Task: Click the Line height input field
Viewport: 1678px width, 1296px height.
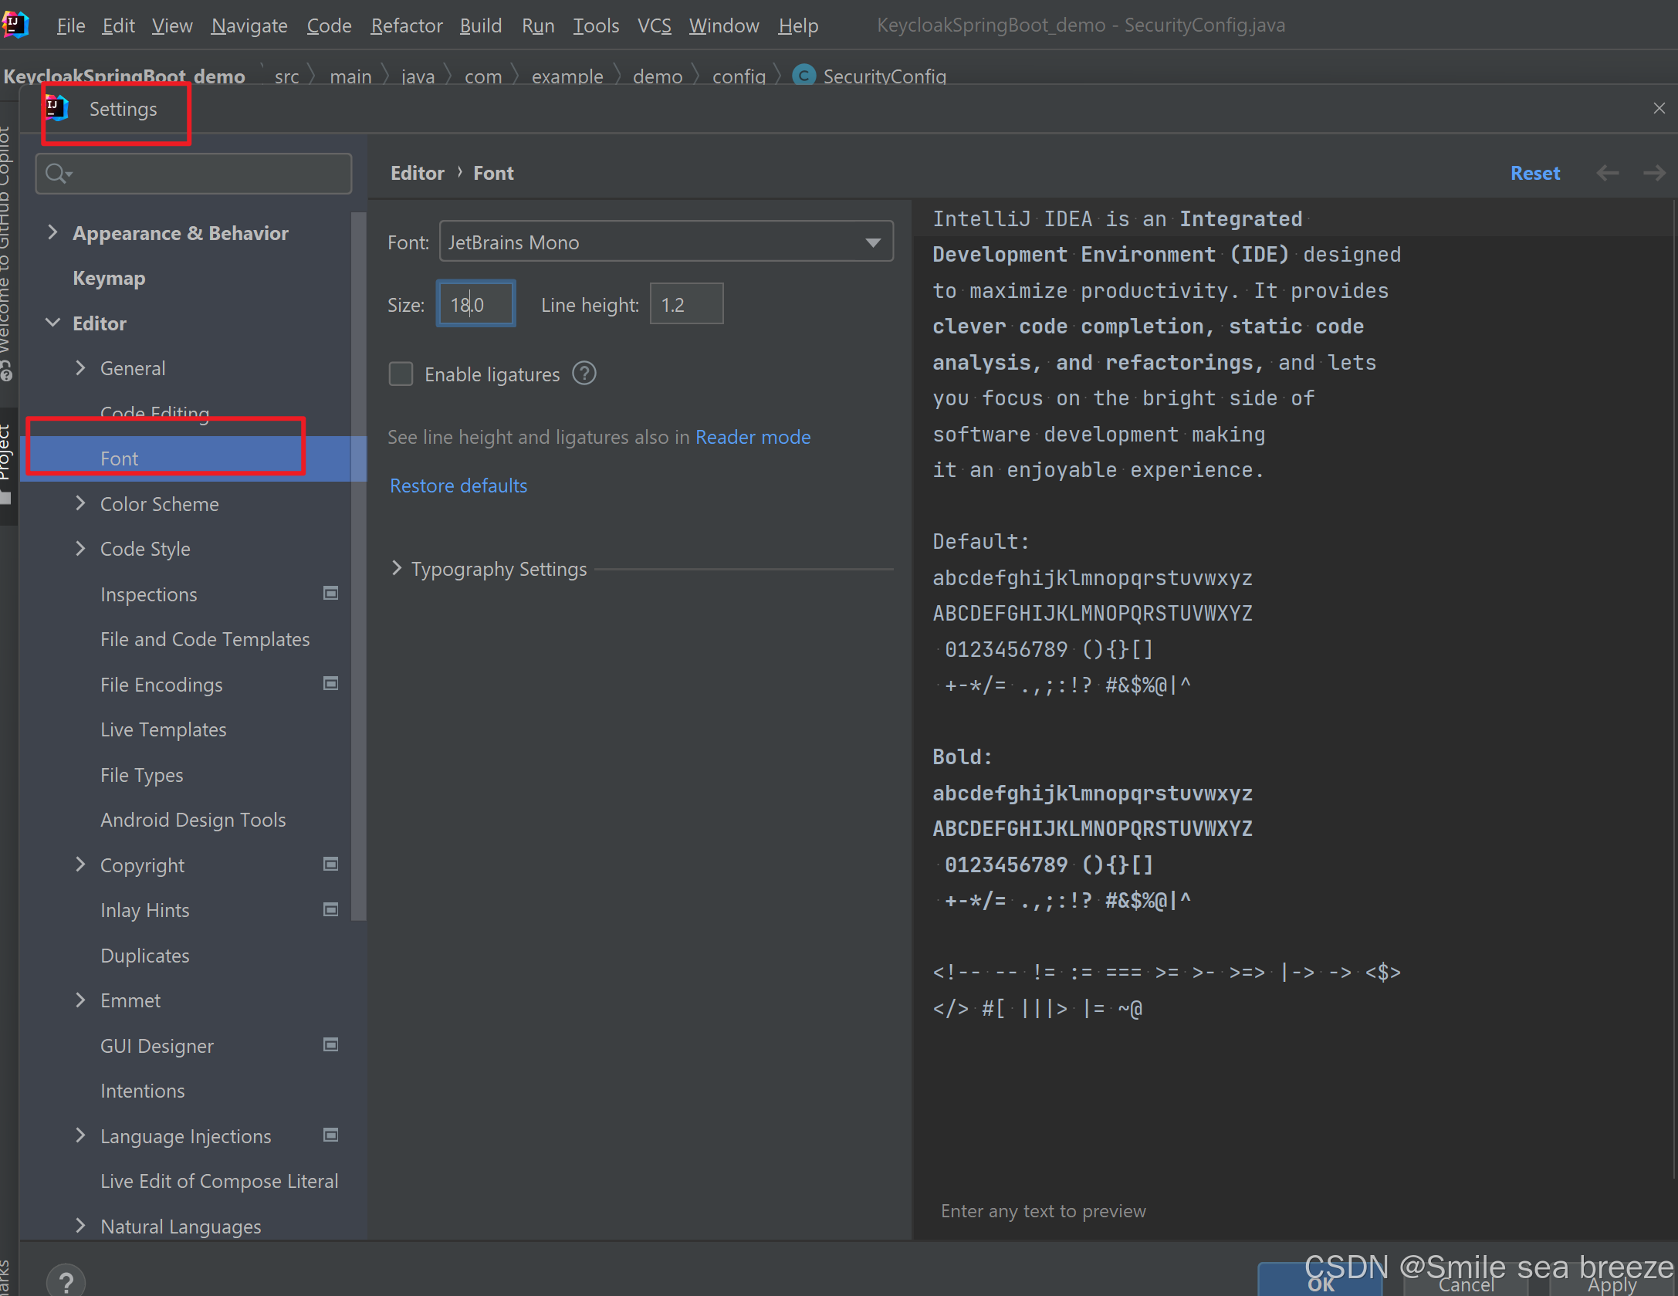Action: tap(685, 304)
